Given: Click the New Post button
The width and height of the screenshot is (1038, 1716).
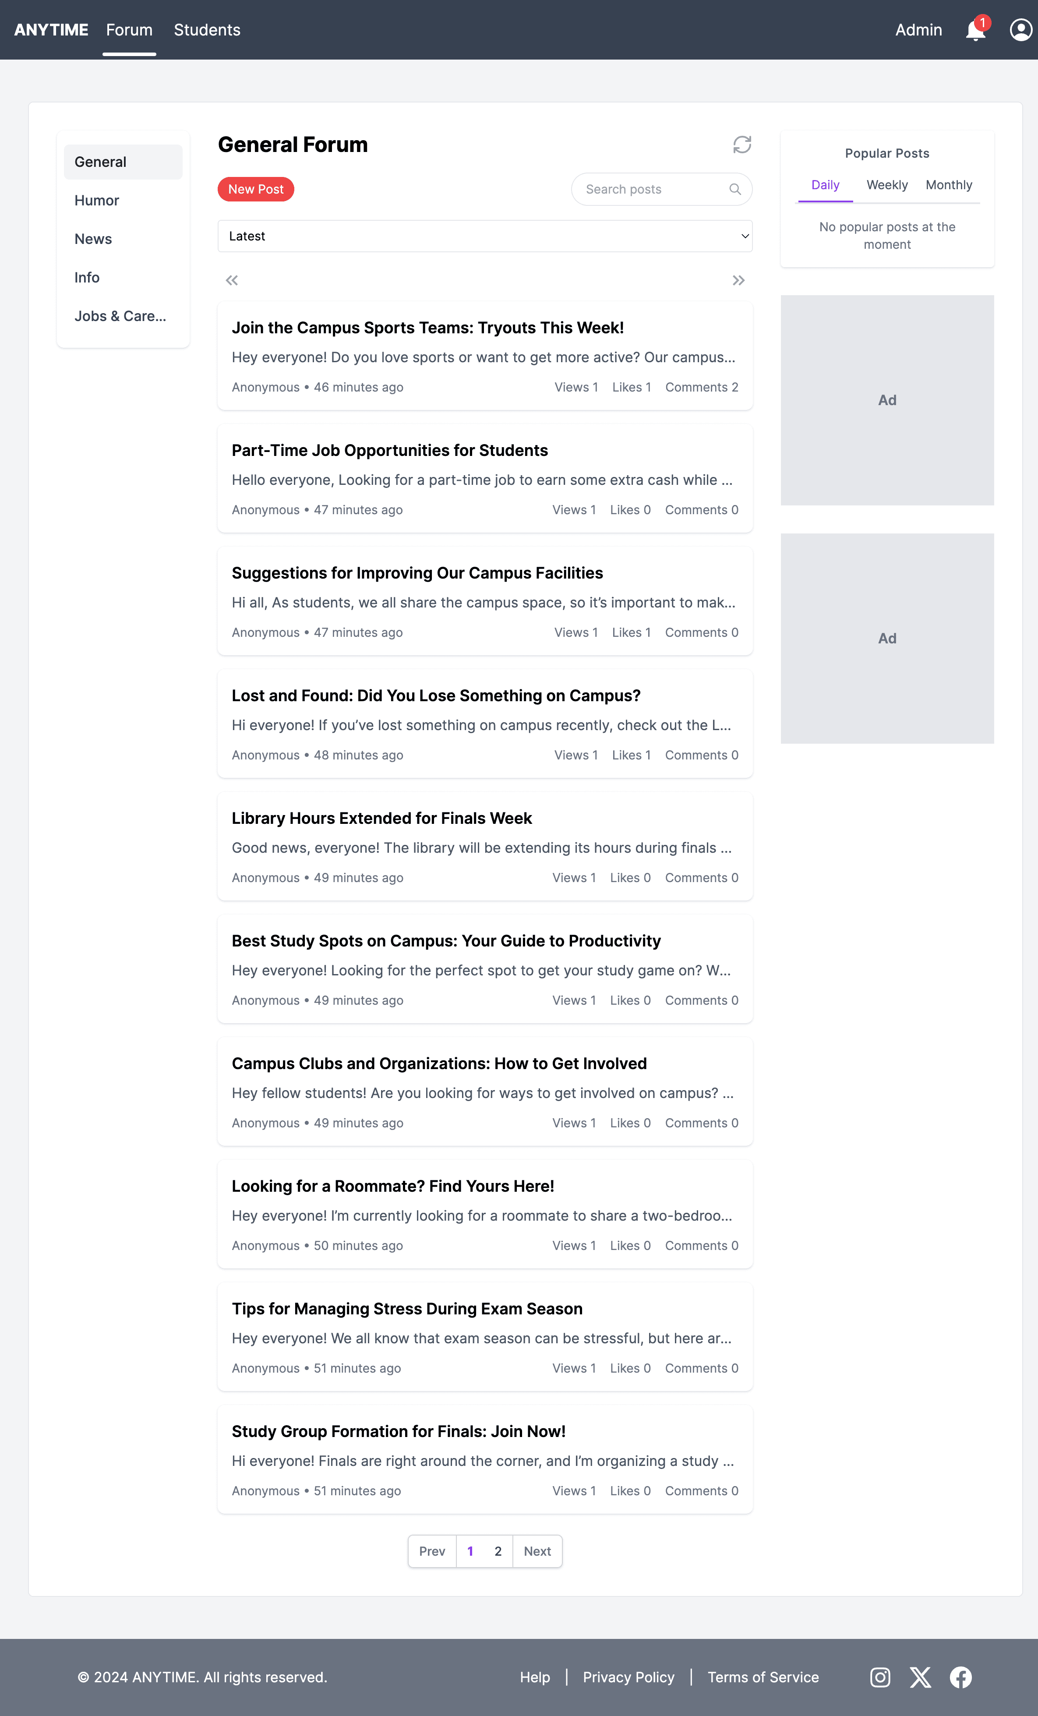Looking at the screenshot, I should tap(255, 189).
